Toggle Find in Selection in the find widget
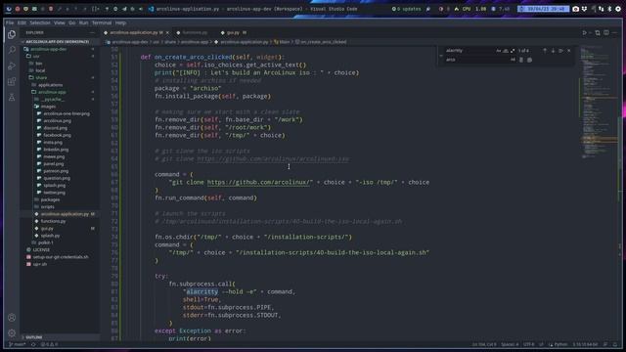 pos(560,51)
